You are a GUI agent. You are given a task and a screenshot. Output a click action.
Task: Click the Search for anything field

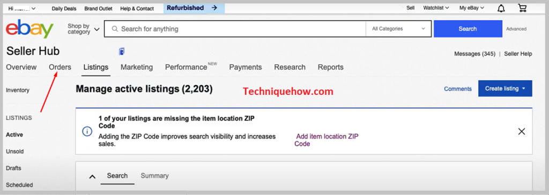[x=235, y=29]
